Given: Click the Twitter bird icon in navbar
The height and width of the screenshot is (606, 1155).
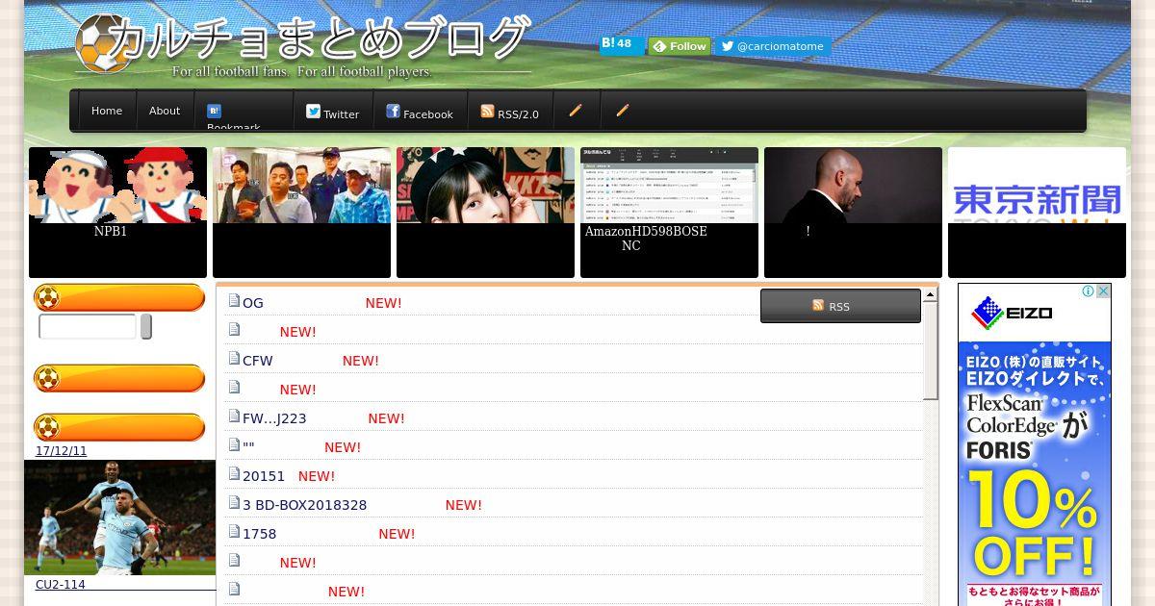Looking at the screenshot, I should tap(313, 112).
